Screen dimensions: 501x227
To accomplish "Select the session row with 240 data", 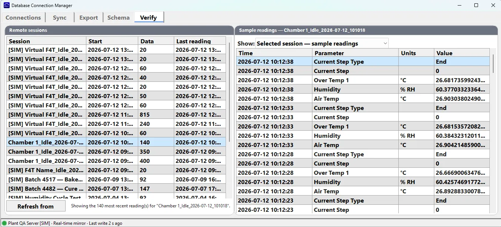I will tap(116, 124).
